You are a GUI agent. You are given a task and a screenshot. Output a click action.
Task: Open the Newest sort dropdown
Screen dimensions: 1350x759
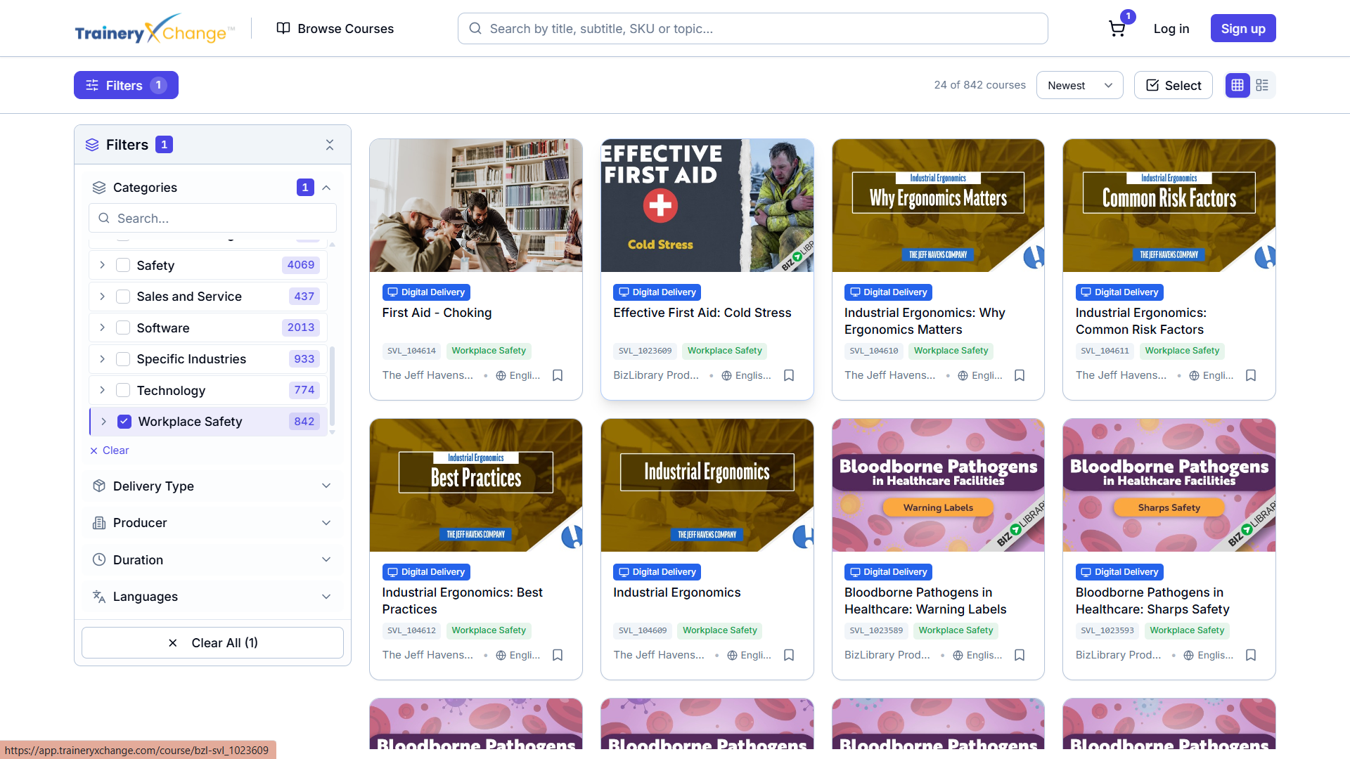1079,85
